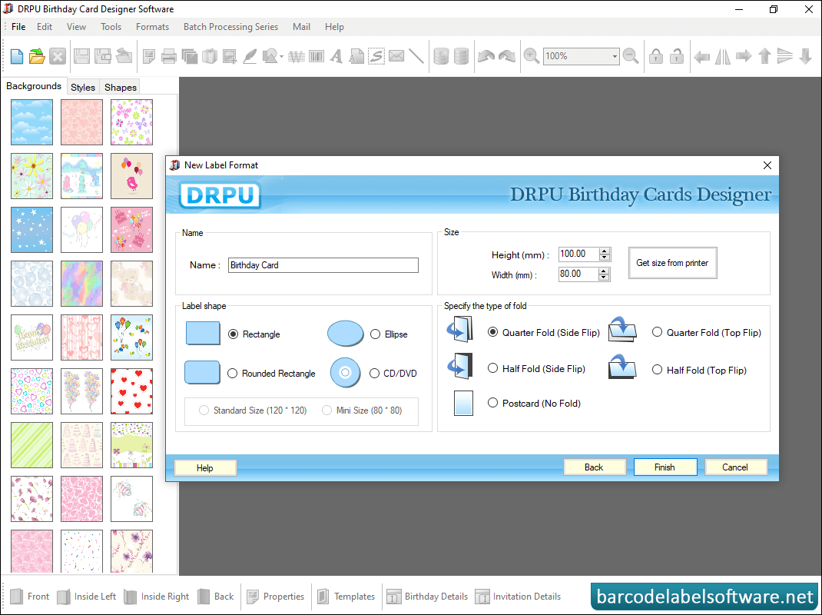Click the gift box toolbar icon
Viewport: 822px width, 615px height.
point(210,56)
